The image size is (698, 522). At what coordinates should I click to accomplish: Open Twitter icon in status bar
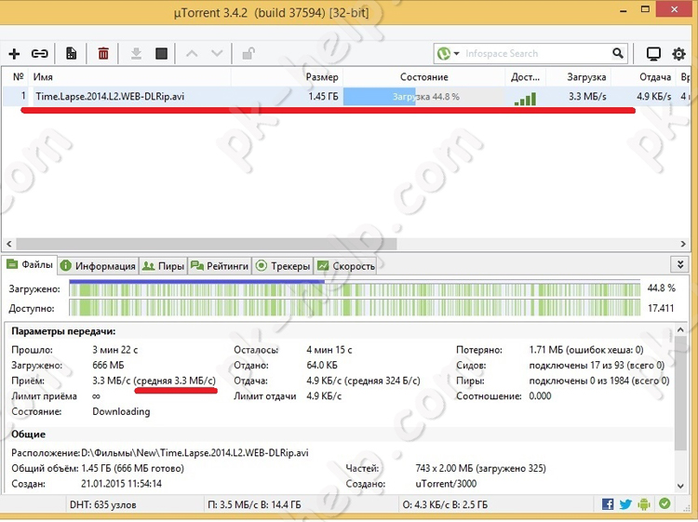point(625,504)
